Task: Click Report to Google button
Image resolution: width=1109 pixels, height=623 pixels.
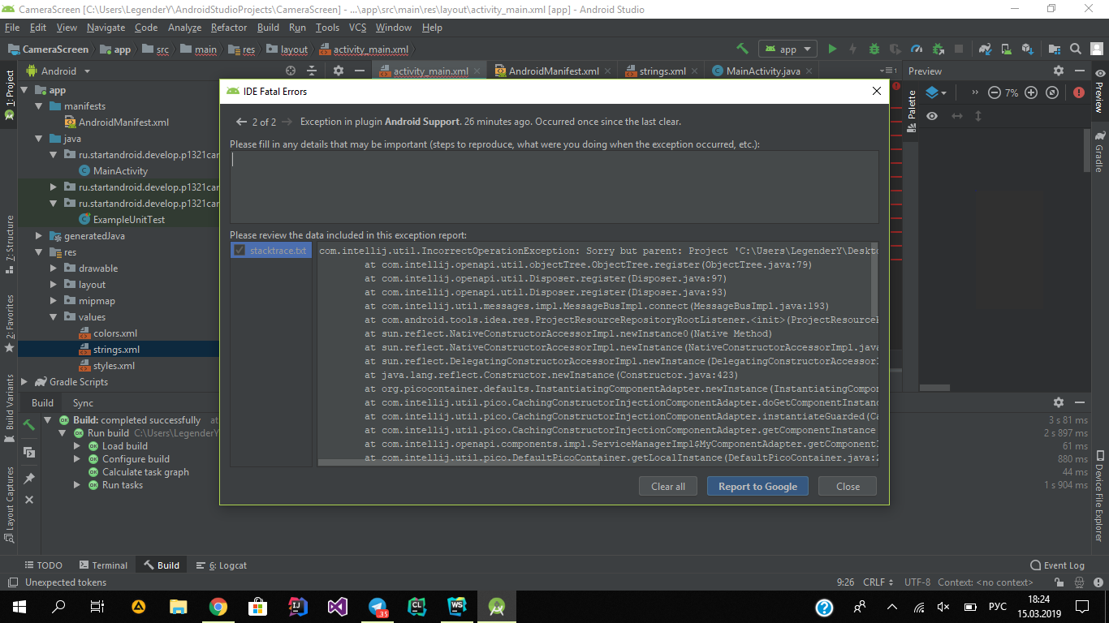Action: (757, 486)
